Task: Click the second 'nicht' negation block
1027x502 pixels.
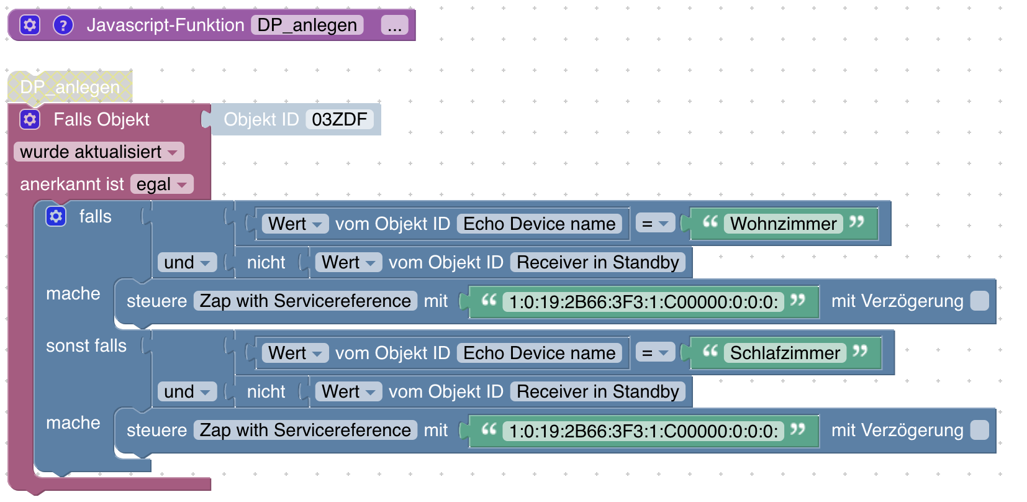Action: click(266, 391)
